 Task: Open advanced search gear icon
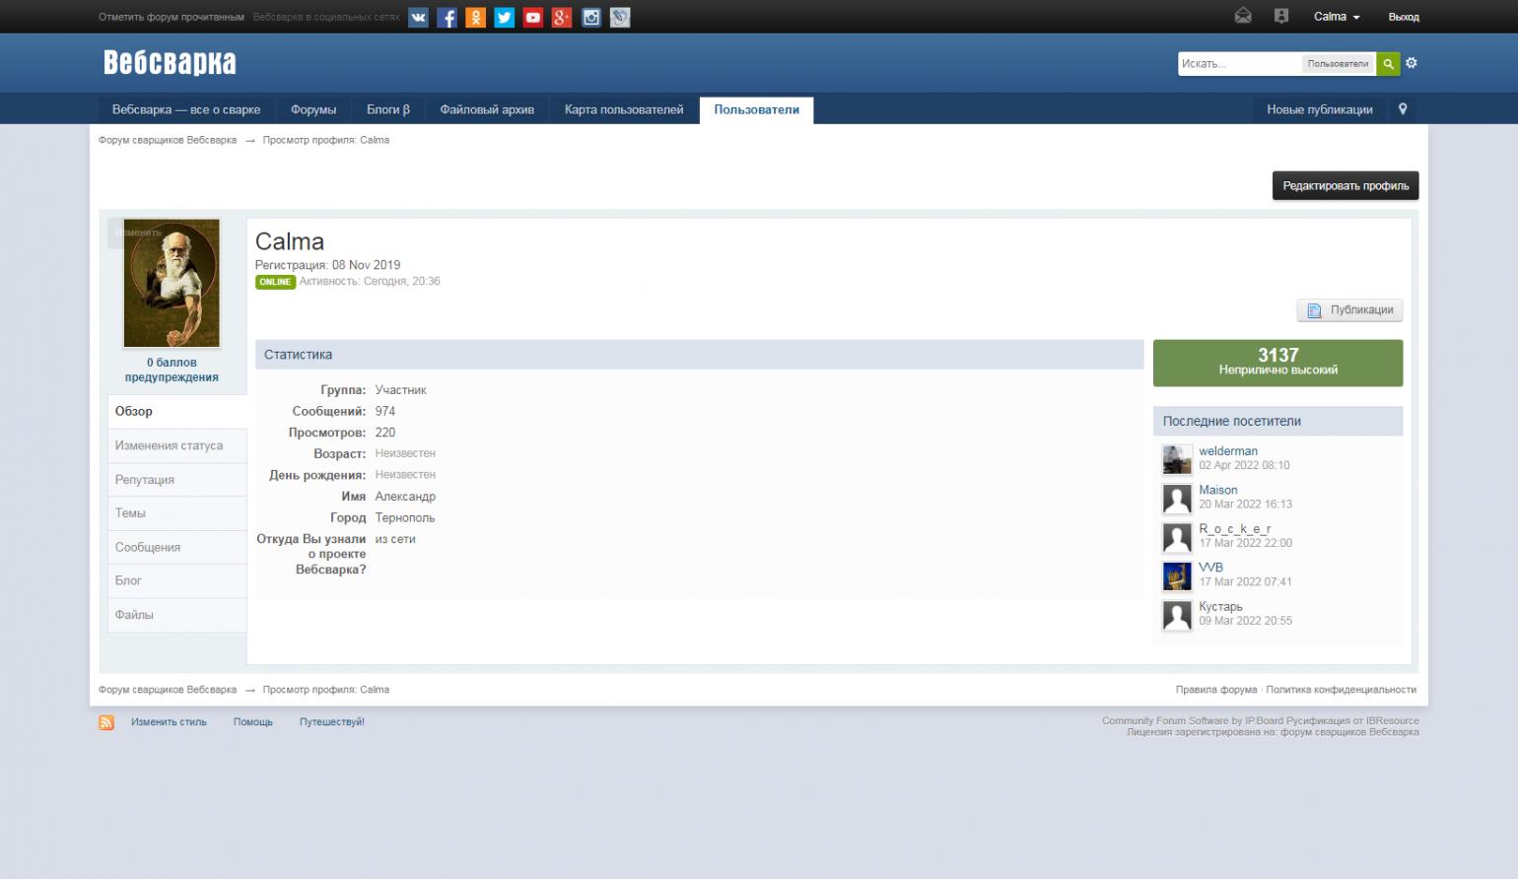point(1412,63)
